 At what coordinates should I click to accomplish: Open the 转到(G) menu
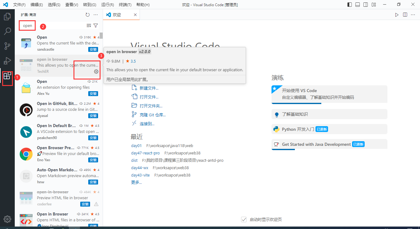(89, 5)
